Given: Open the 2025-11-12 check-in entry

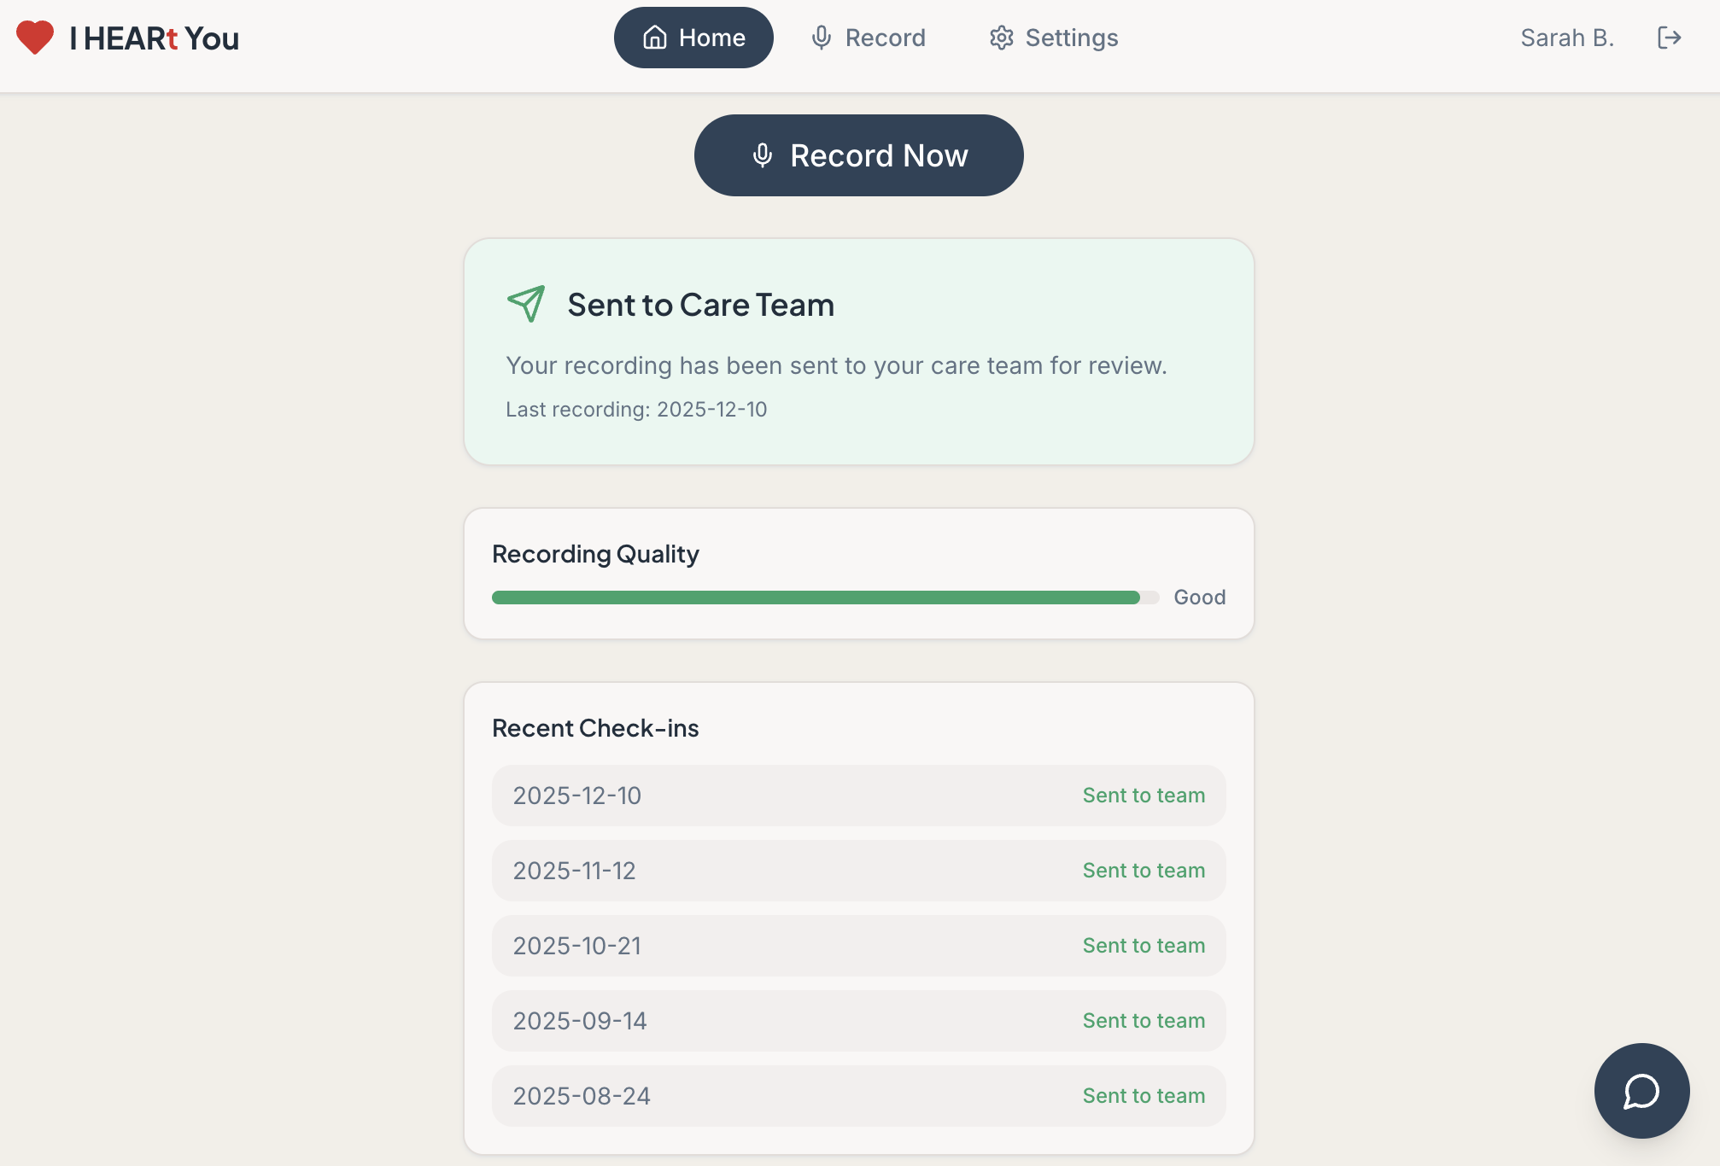Looking at the screenshot, I should [x=859, y=871].
